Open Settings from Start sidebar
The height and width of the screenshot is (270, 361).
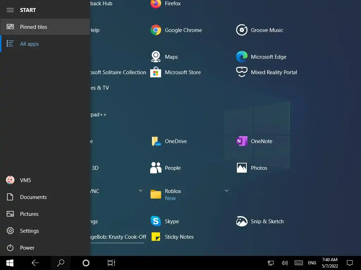pyautogui.click(x=45, y=231)
